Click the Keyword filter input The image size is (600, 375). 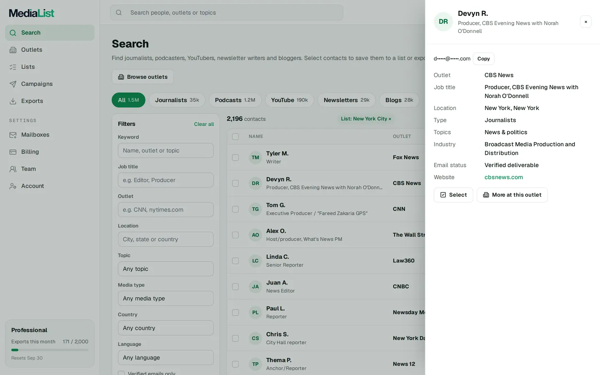166,150
